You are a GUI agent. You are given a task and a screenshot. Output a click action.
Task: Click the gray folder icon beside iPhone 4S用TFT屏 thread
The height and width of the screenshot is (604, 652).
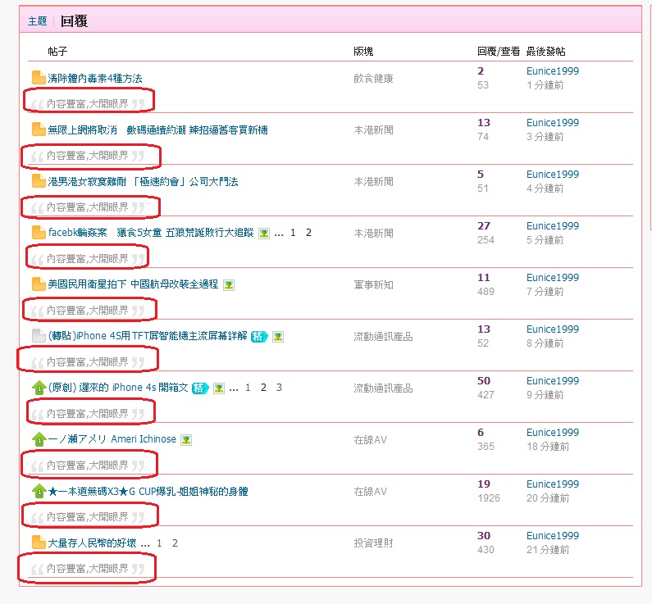tap(39, 336)
